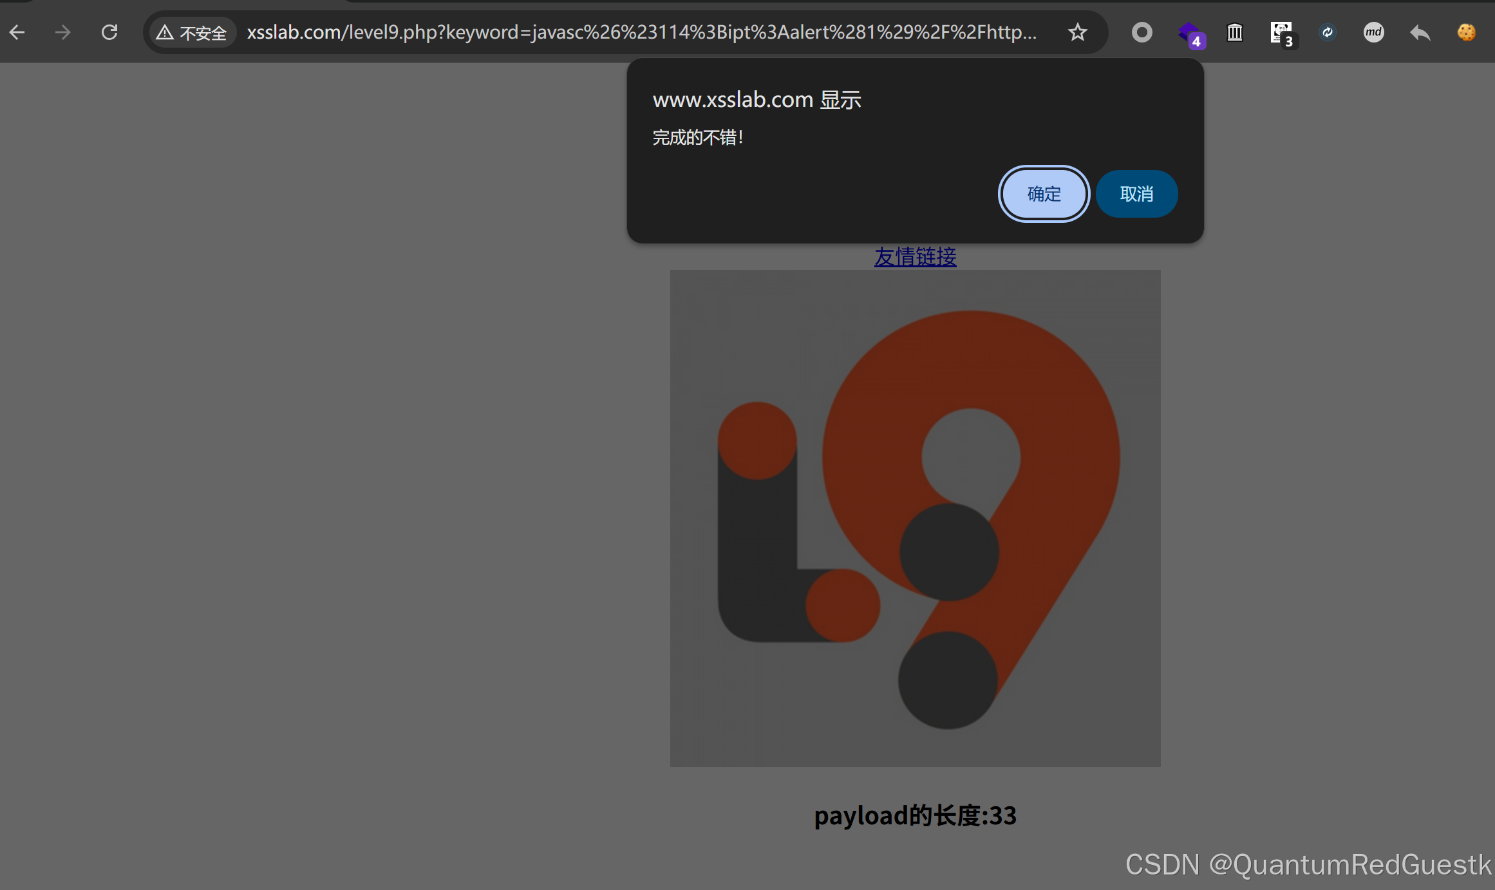Open the cookie editor extension

[1466, 32]
